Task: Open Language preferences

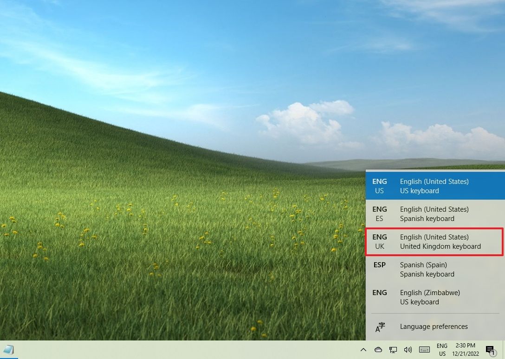Action: (434, 327)
